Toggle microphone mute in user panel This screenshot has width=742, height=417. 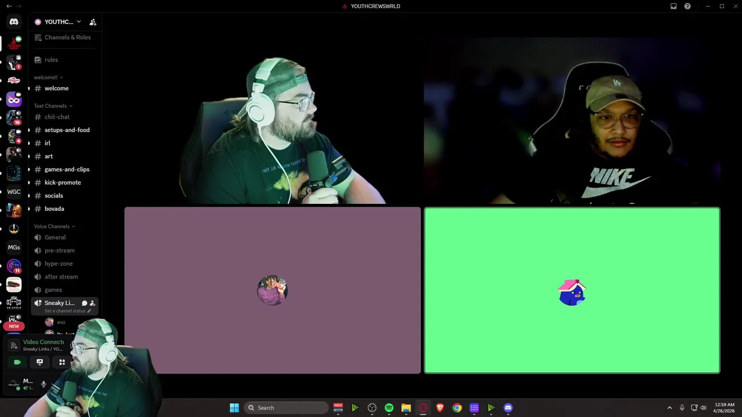(x=43, y=384)
